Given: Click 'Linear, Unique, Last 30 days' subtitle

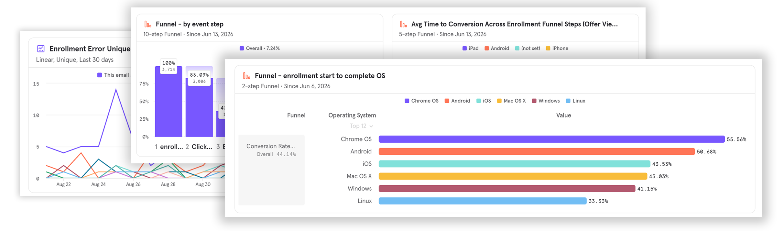Looking at the screenshot, I should click(75, 60).
